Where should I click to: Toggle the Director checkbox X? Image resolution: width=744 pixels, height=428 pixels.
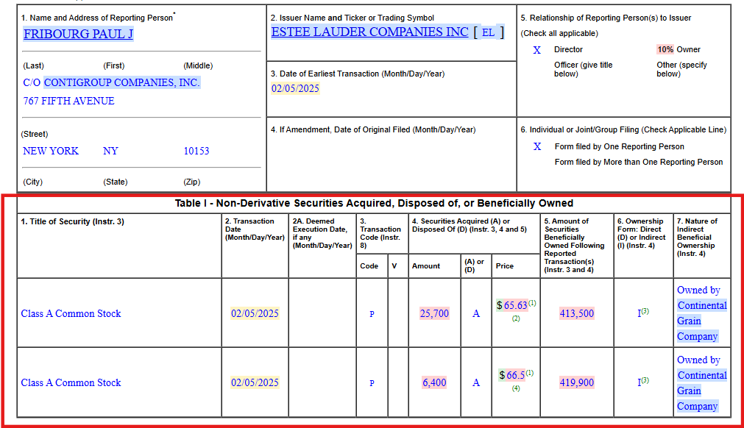(536, 50)
